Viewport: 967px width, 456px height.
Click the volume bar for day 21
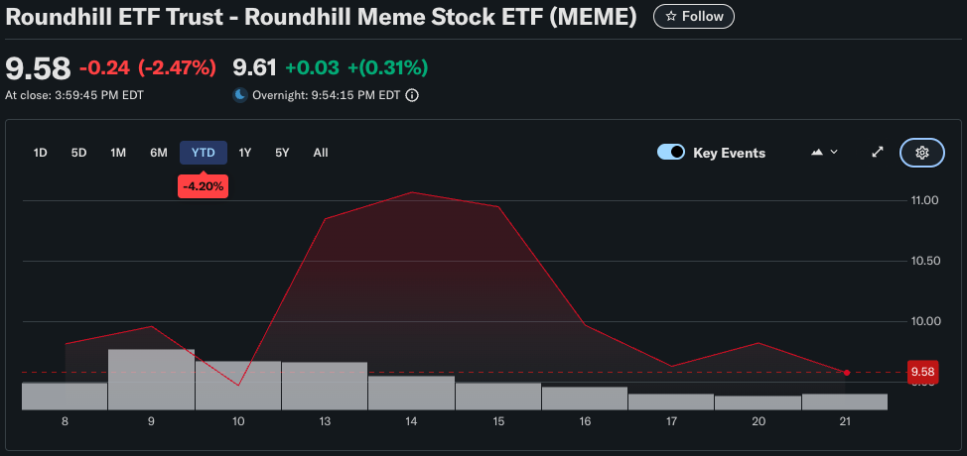click(845, 401)
